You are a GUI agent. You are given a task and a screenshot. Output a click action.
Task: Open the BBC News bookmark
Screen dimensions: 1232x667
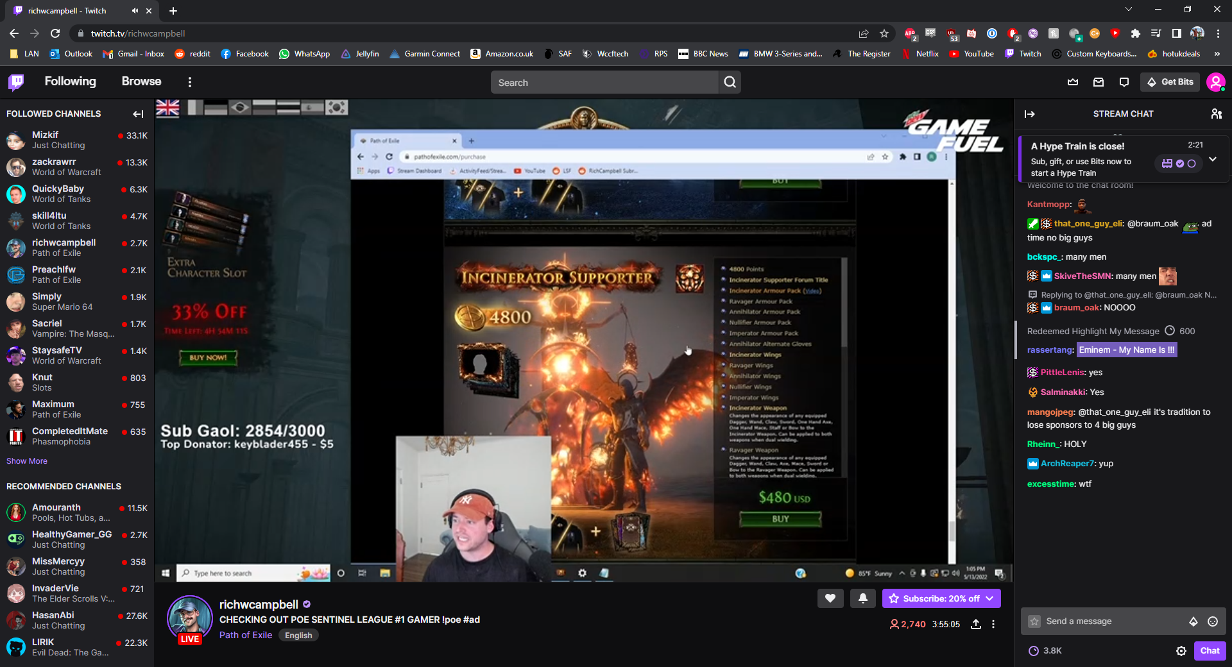[703, 54]
